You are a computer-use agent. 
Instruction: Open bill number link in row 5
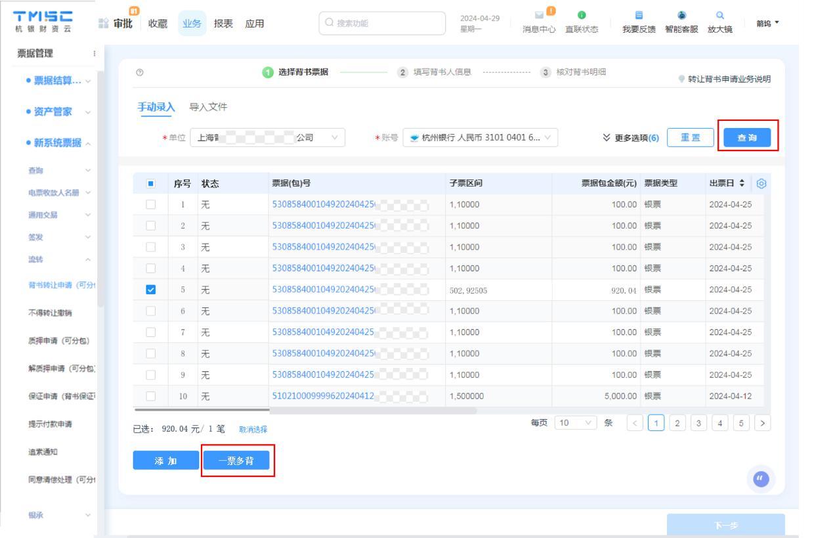tap(322, 289)
